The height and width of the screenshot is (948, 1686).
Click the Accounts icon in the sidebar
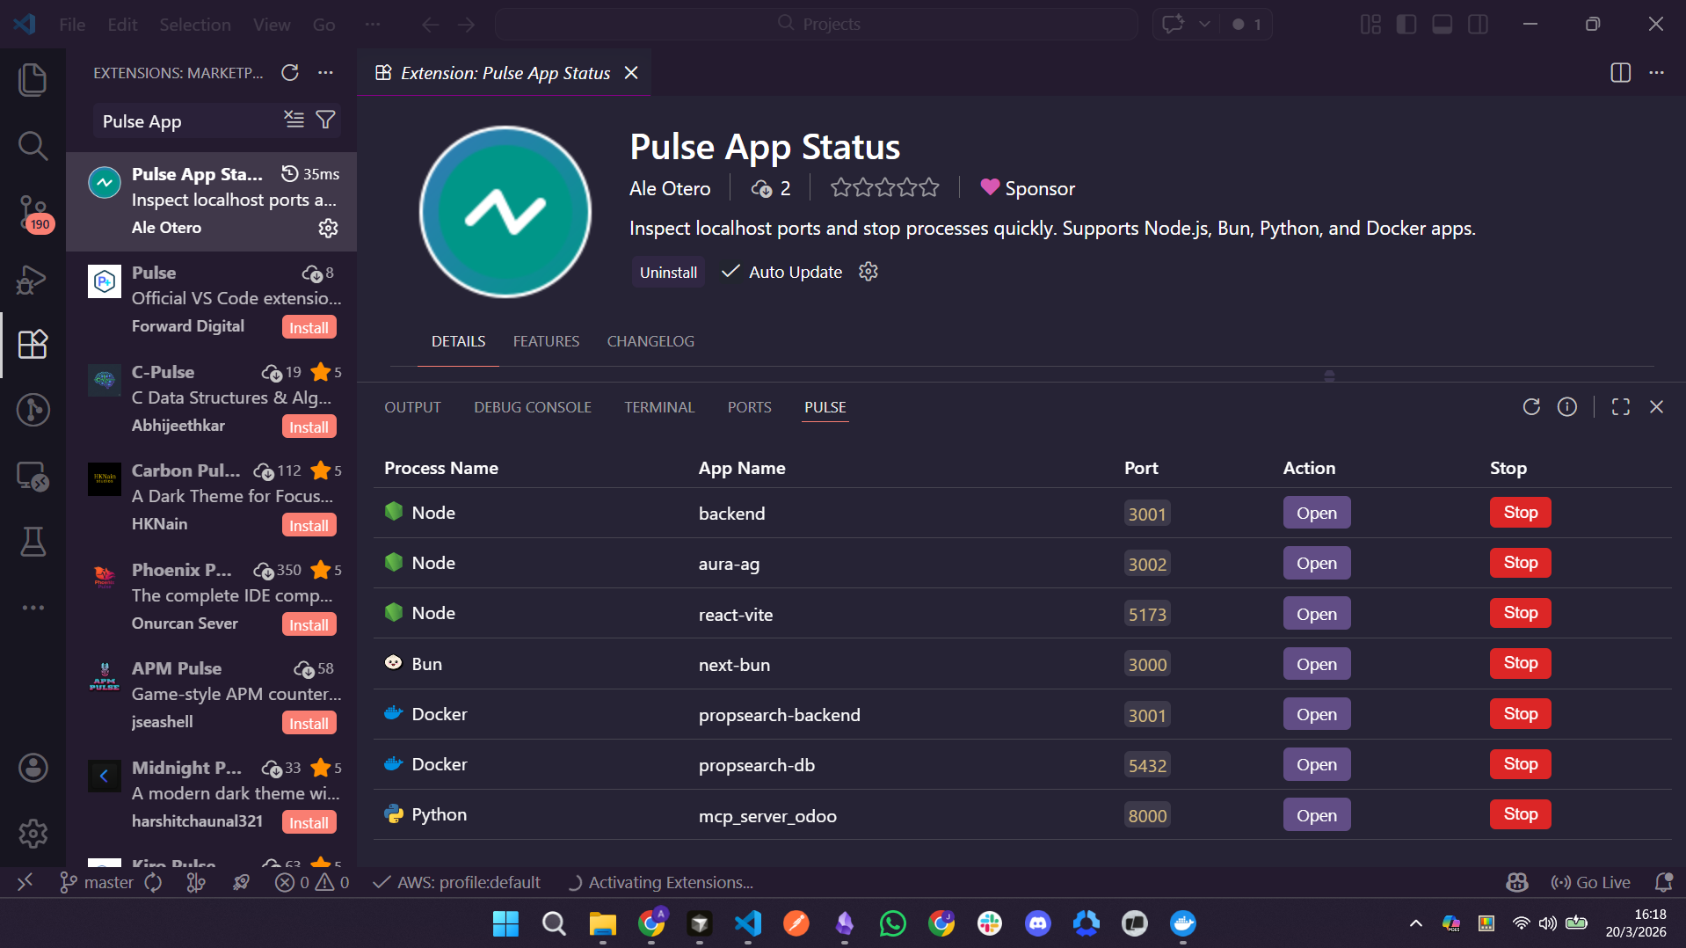click(33, 767)
